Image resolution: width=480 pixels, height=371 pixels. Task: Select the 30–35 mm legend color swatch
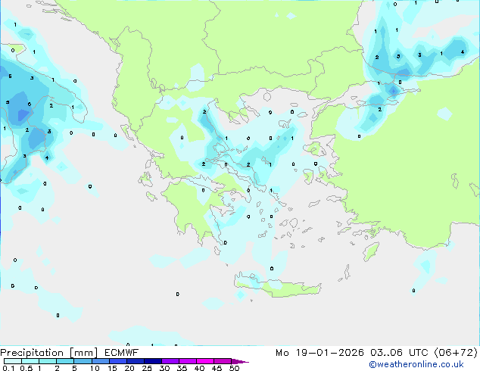(170, 361)
